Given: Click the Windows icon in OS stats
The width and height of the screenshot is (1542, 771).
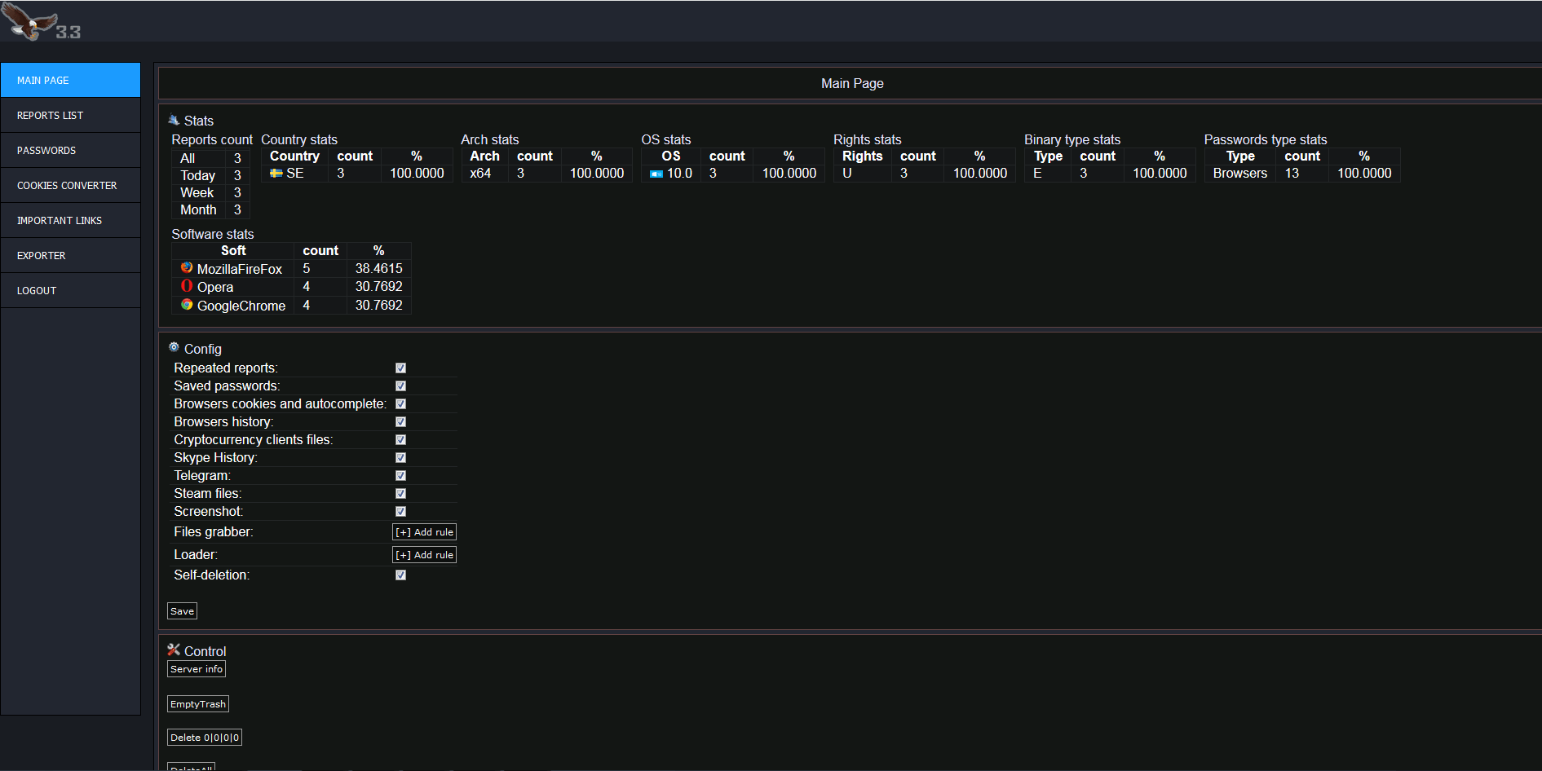Looking at the screenshot, I should (656, 174).
